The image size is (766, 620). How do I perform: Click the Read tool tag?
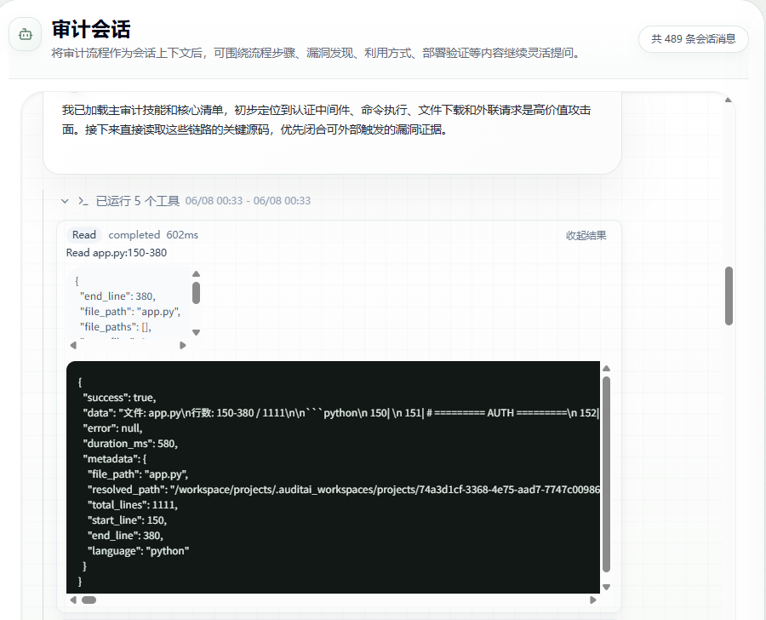(84, 235)
